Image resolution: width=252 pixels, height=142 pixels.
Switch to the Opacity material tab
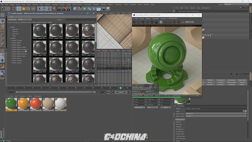point(242,82)
